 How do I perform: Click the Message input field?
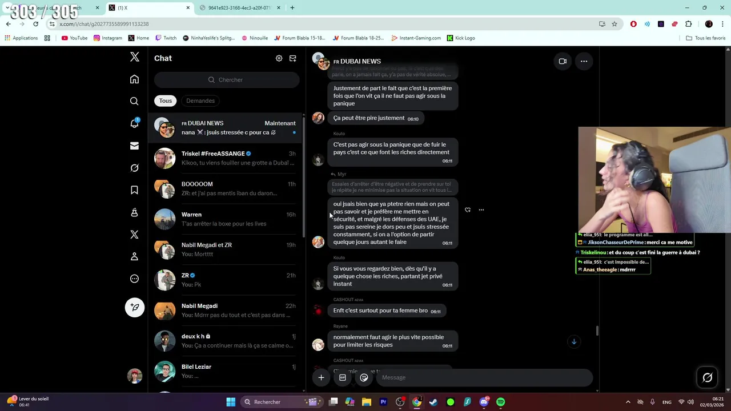pyautogui.click(x=484, y=377)
